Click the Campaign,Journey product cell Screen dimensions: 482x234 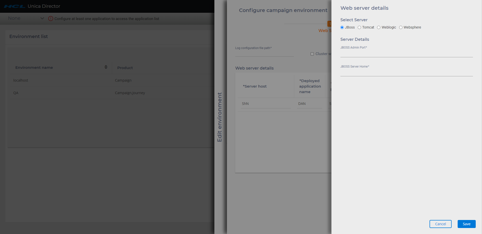130,93
